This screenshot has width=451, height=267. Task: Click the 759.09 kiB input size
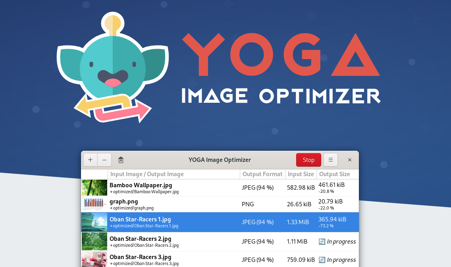click(x=301, y=260)
